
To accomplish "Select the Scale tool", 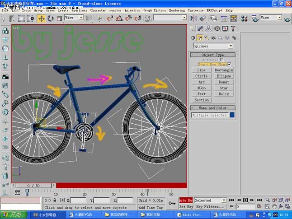I will tap(59, 19).
